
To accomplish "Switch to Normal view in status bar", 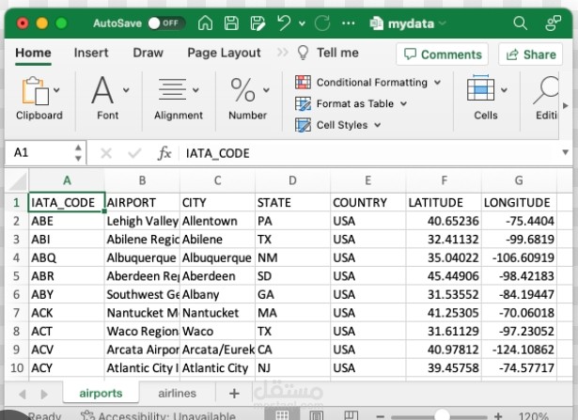I will (282, 415).
